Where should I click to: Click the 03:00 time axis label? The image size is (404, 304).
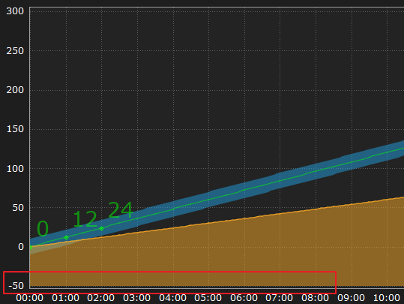coord(137,298)
